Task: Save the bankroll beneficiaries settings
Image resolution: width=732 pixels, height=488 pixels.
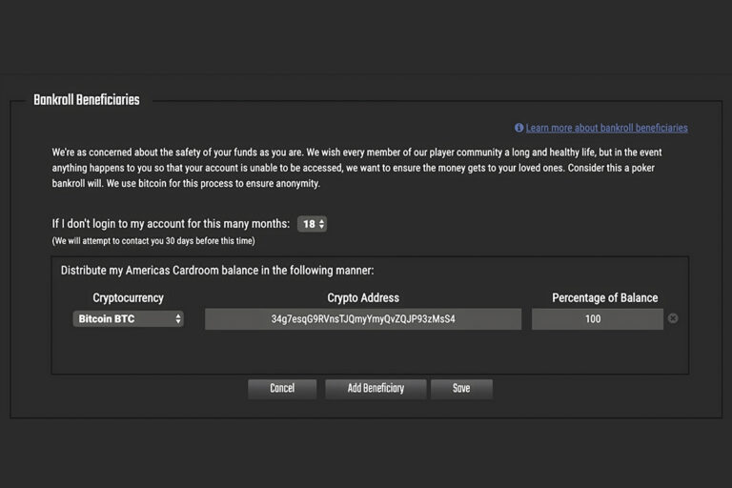Action: click(461, 389)
